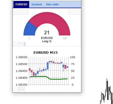Select the New order tab
This screenshot has width=113, height=104.
click(x=52, y=4)
